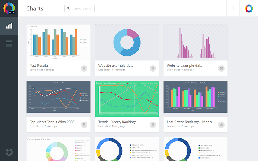
Task: Open the Charts section in sidebar
Action: tap(9, 26)
